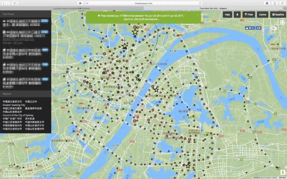Click the Facebook like thumbs-up button
Viewport: 287px width, 179px height.
[x=250, y=28]
